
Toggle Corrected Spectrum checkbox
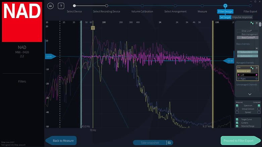259,105
